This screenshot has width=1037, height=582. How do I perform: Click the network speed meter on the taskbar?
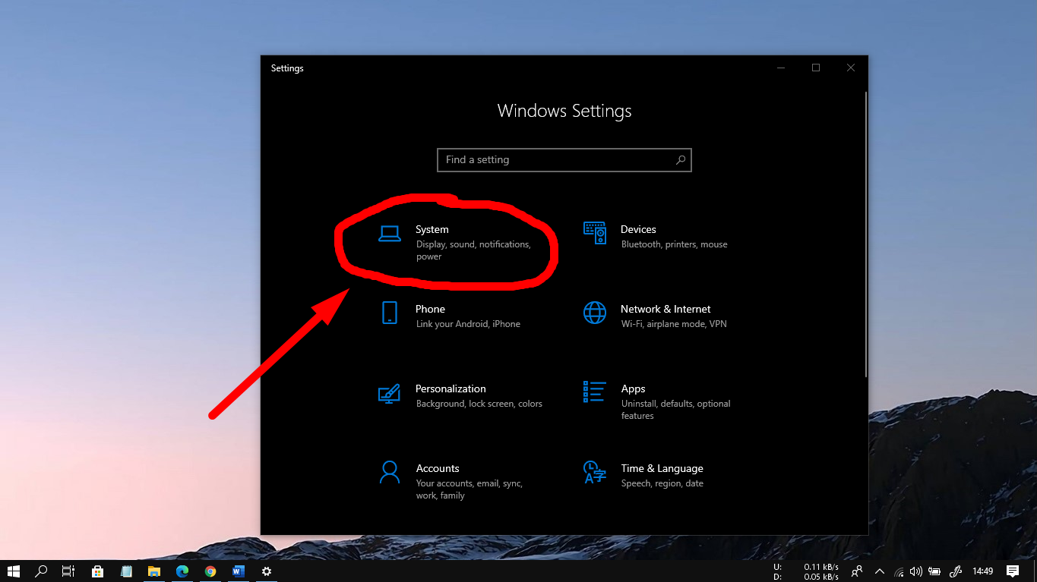805,571
